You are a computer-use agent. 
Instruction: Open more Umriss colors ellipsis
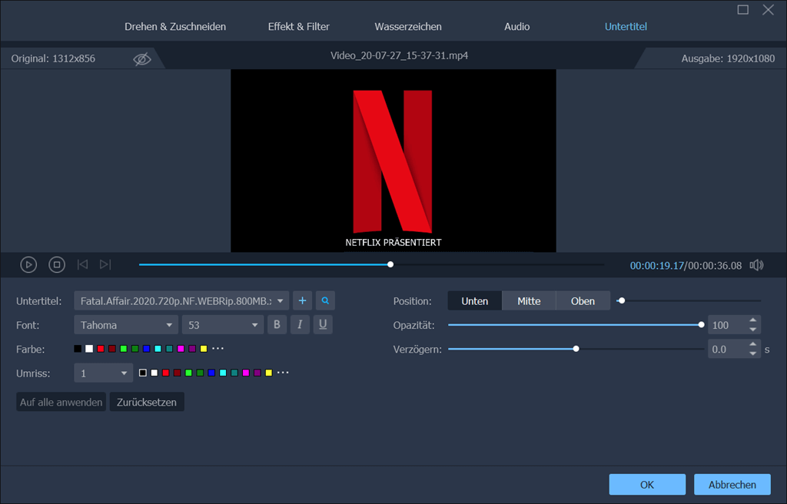[283, 373]
